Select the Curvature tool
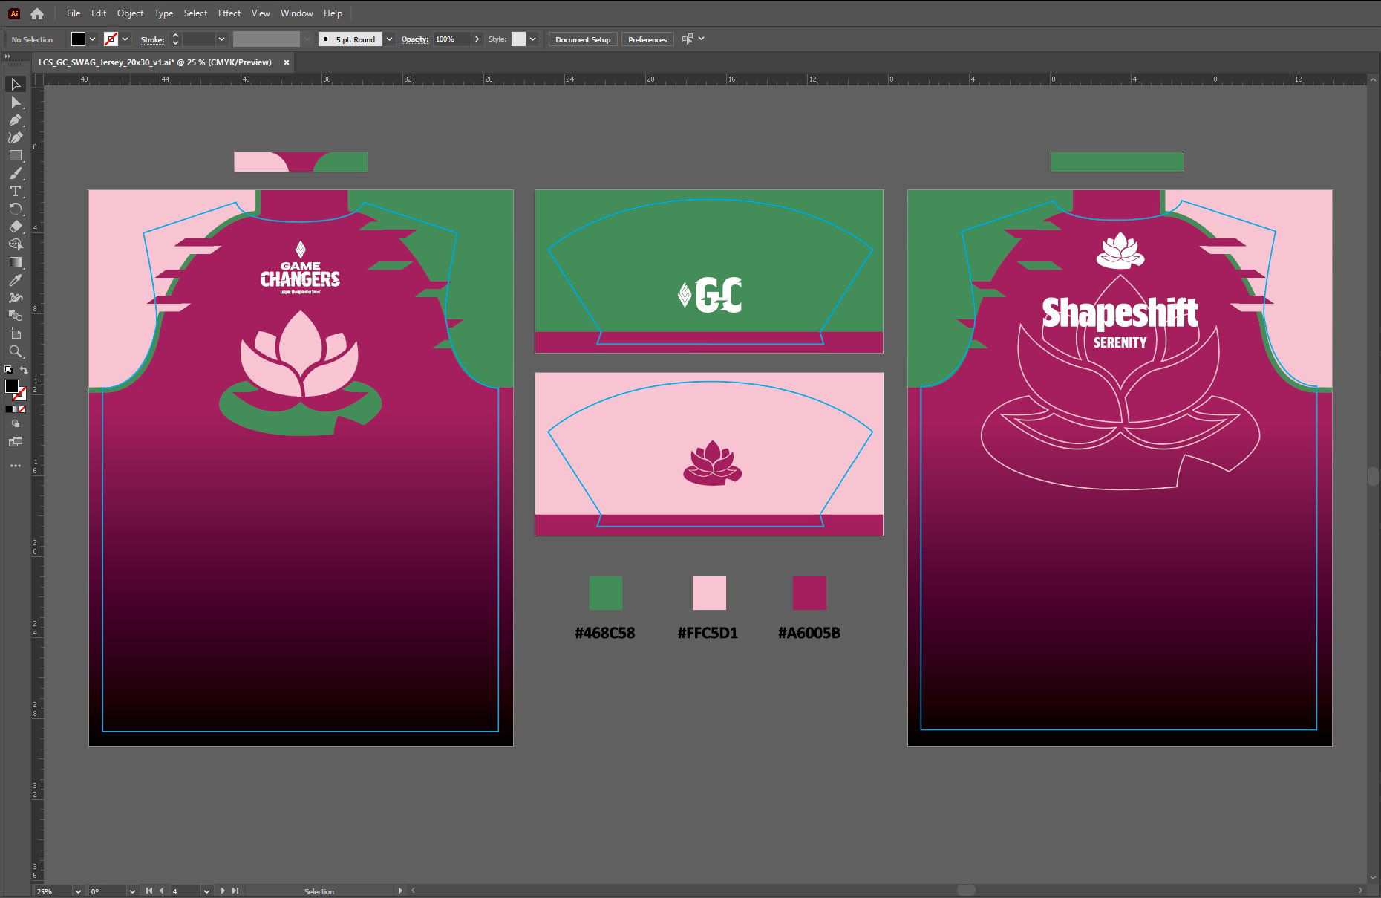This screenshot has height=898, width=1381. [x=16, y=137]
